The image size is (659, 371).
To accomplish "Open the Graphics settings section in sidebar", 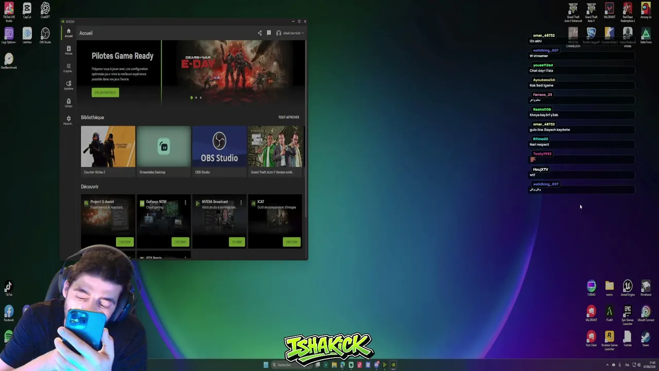I will click(x=68, y=68).
